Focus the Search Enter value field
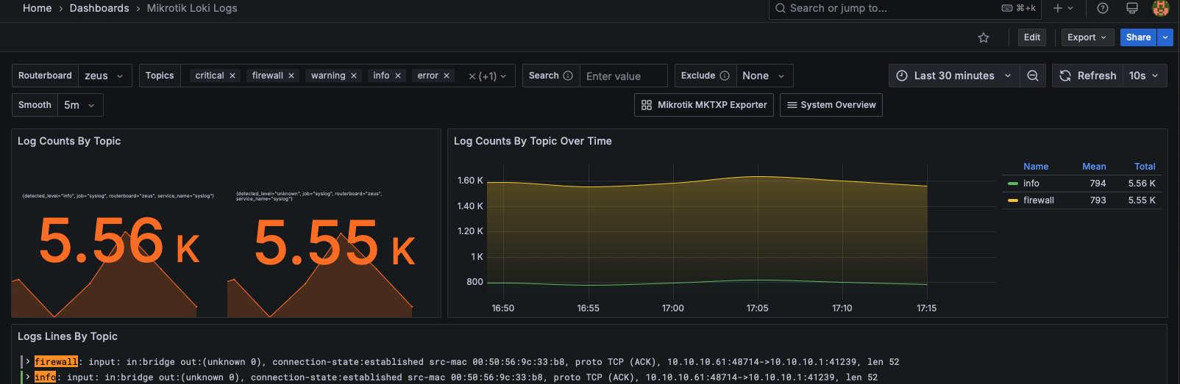 click(x=623, y=76)
